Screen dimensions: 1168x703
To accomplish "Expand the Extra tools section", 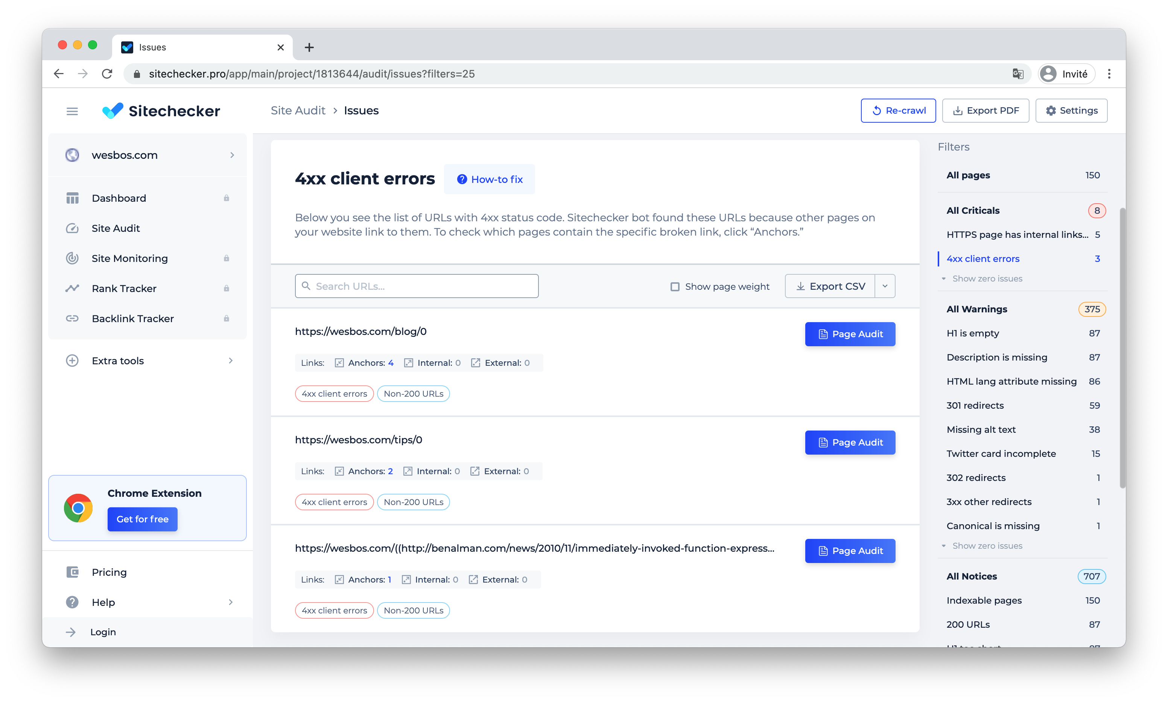I will tap(117, 361).
